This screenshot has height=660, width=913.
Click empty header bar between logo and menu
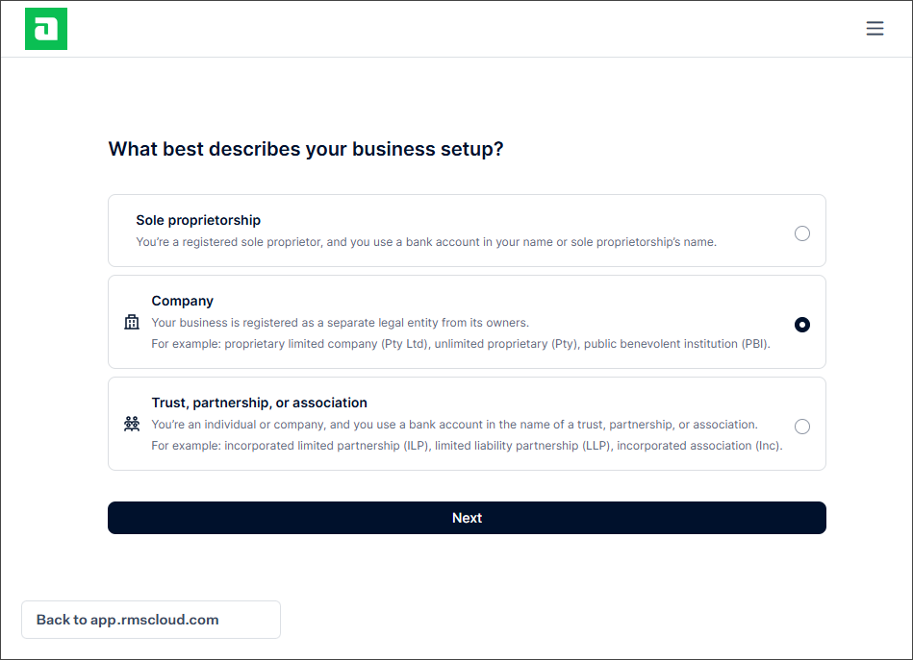[x=466, y=29]
